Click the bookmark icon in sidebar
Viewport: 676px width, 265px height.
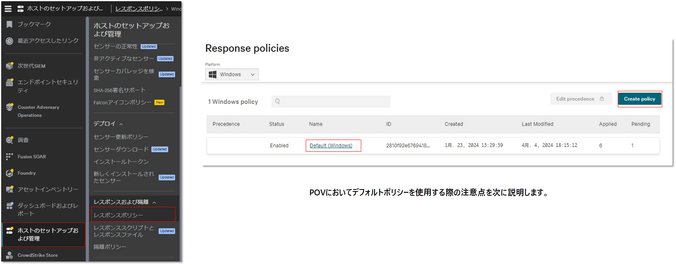[9, 24]
